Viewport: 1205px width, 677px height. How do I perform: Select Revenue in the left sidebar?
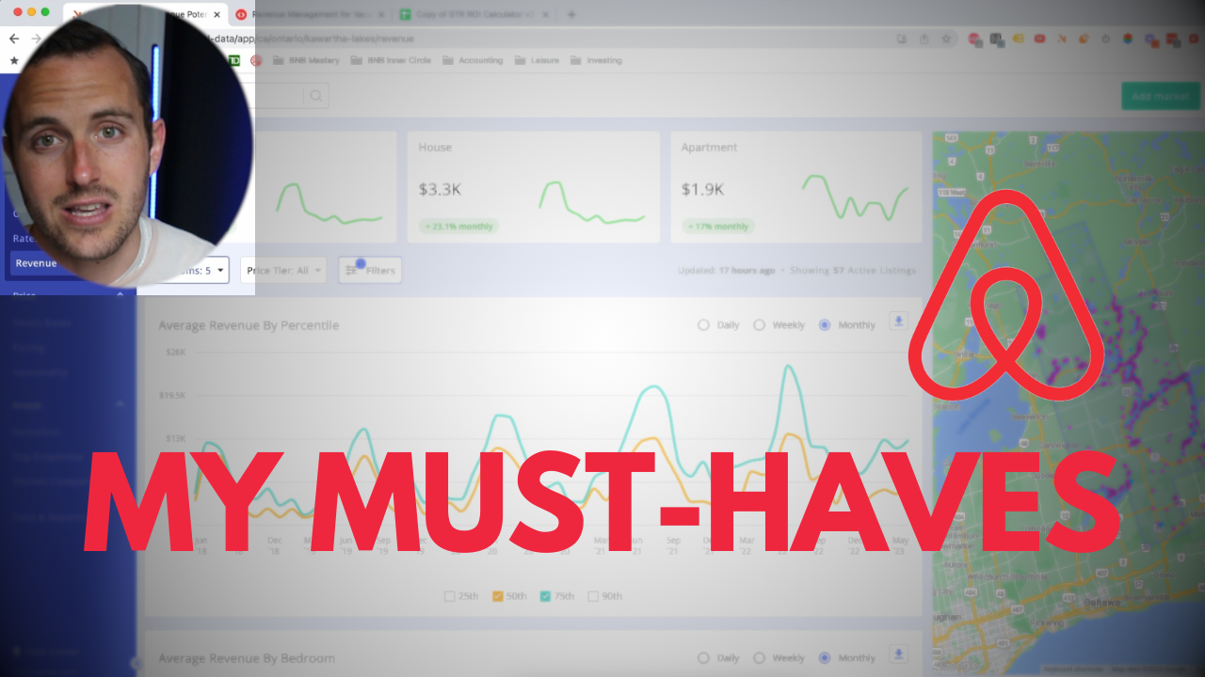pyautogui.click(x=36, y=263)
